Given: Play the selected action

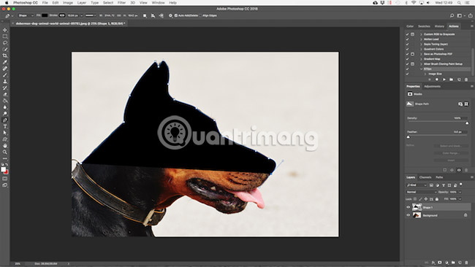Looking at the screenshot, I should (x=444, y=80).
